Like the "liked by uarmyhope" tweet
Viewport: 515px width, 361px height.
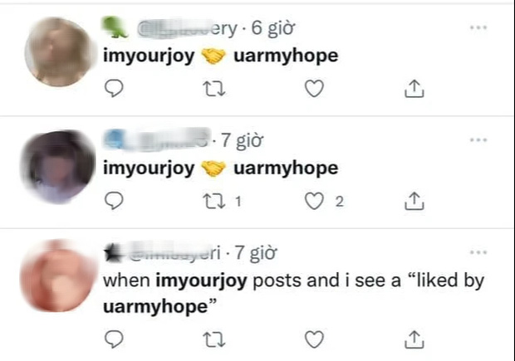point(314,339)
